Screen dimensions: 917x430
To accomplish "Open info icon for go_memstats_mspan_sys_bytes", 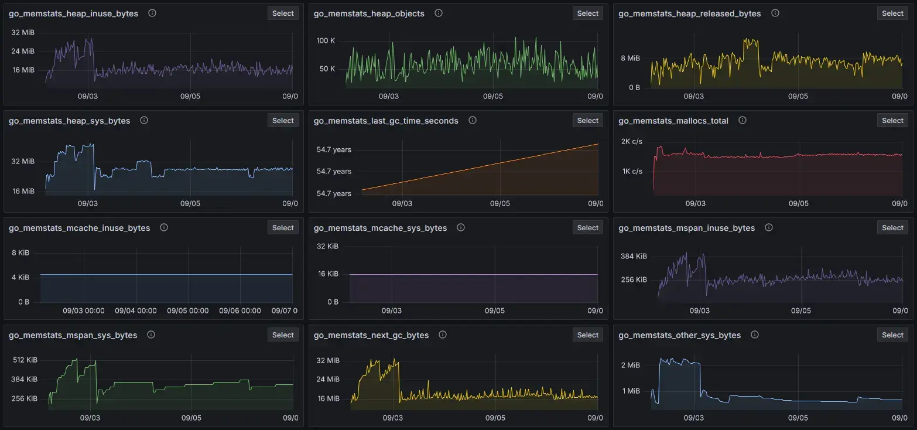I will (x=151, y=335).
